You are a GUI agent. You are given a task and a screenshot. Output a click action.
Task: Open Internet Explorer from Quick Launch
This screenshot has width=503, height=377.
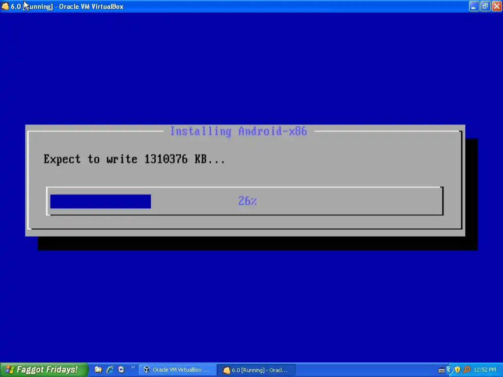tap(110, 370)
